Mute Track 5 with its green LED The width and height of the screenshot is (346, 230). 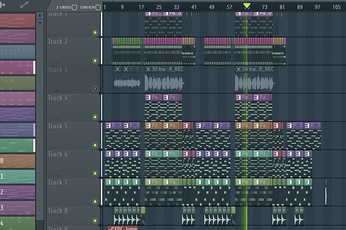pyautogui.click(x=95, y=145)
